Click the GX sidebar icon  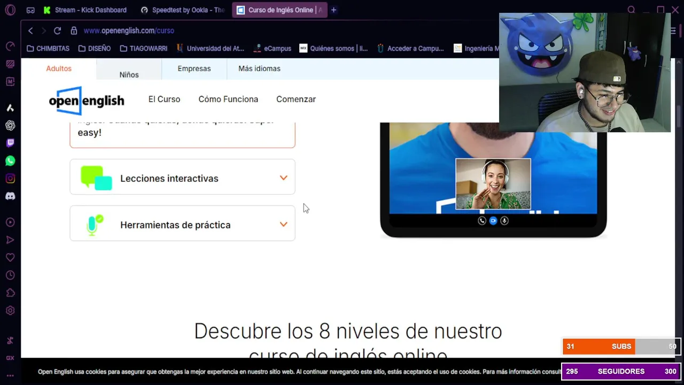(10, 358)
